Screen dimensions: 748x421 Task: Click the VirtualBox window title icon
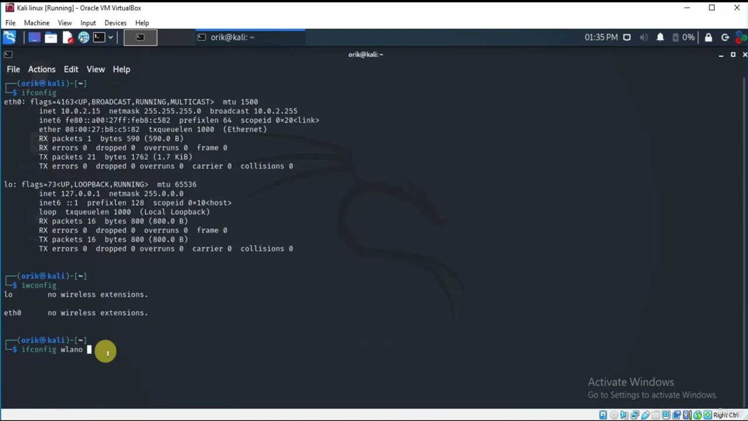[9, 8]
